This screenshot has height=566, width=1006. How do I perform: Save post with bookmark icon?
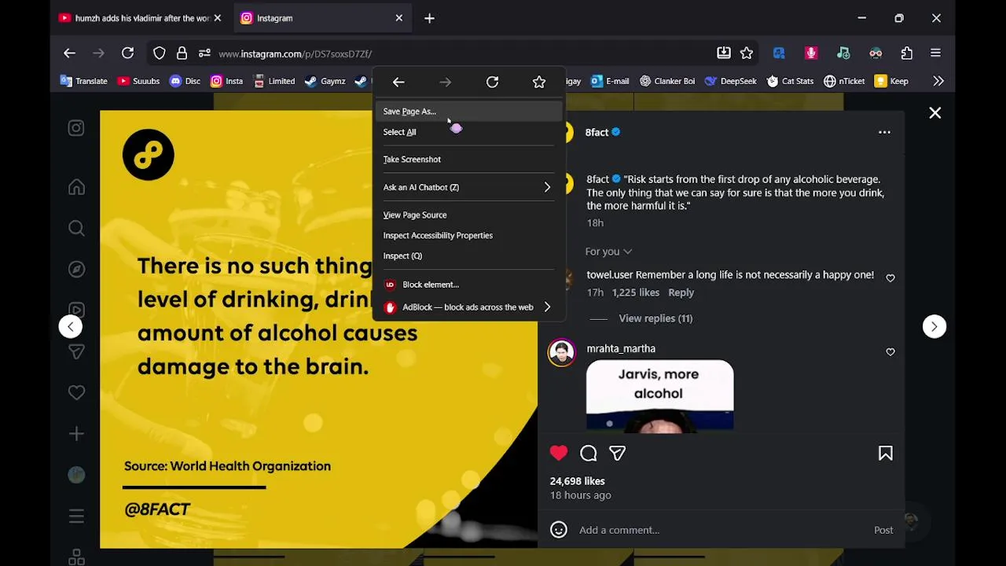pos(886,453)
